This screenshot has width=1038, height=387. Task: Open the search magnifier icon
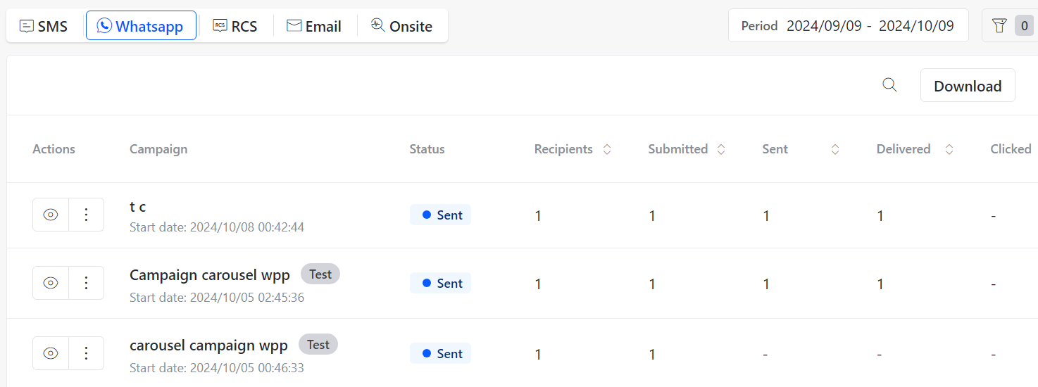pos(889,85)
